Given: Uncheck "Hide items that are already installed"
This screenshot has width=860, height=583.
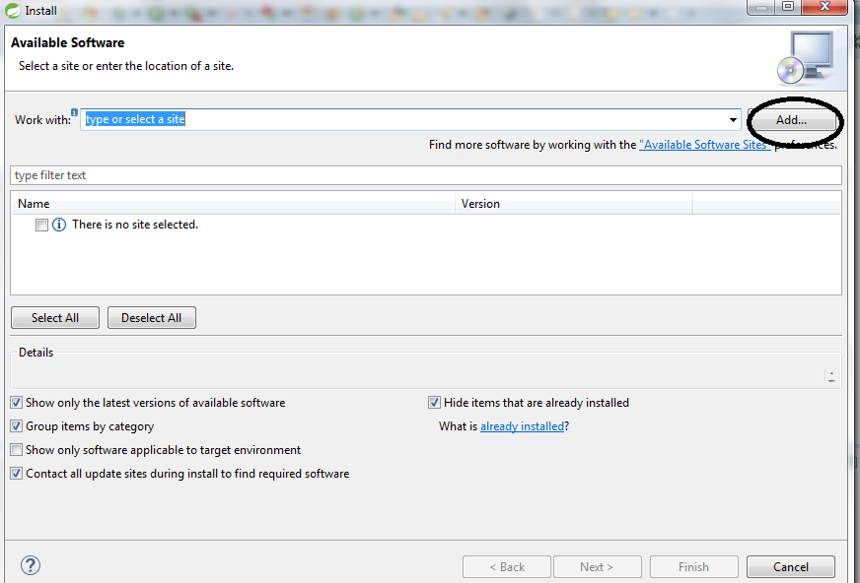Looking at the screenshot, I should 434,402.
